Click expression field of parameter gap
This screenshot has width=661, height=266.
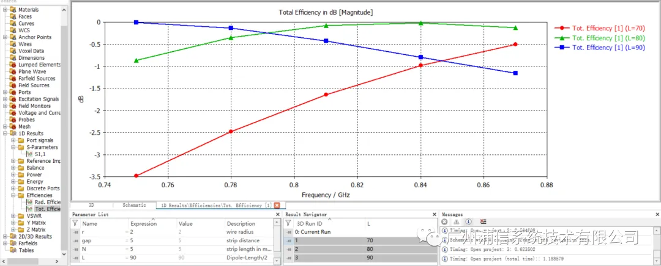[151, 240]
